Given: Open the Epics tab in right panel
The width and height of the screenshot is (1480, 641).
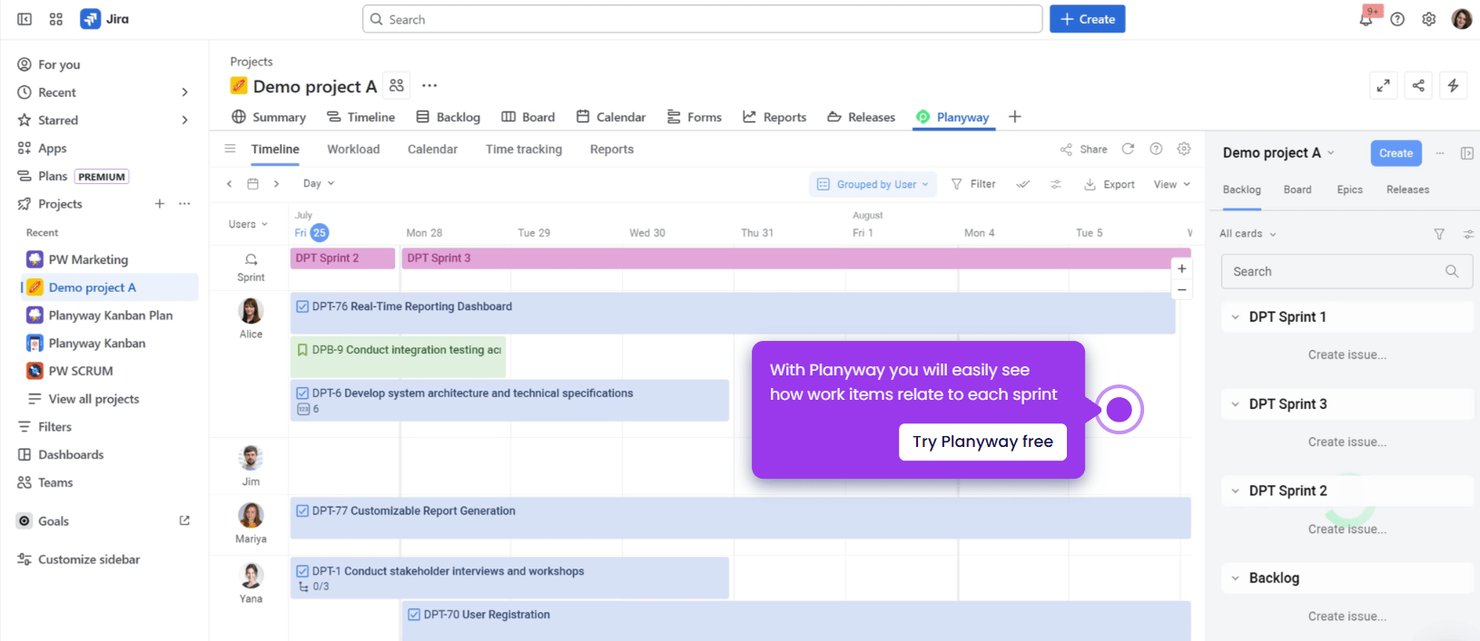Looking at the screenshot, I should (1349, 189).
